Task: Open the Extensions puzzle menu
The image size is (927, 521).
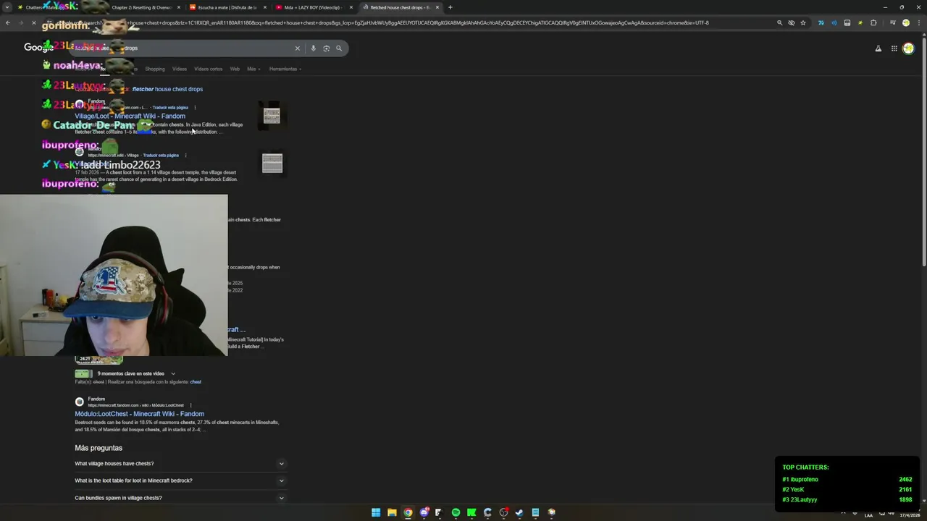Action: point(873,22)
